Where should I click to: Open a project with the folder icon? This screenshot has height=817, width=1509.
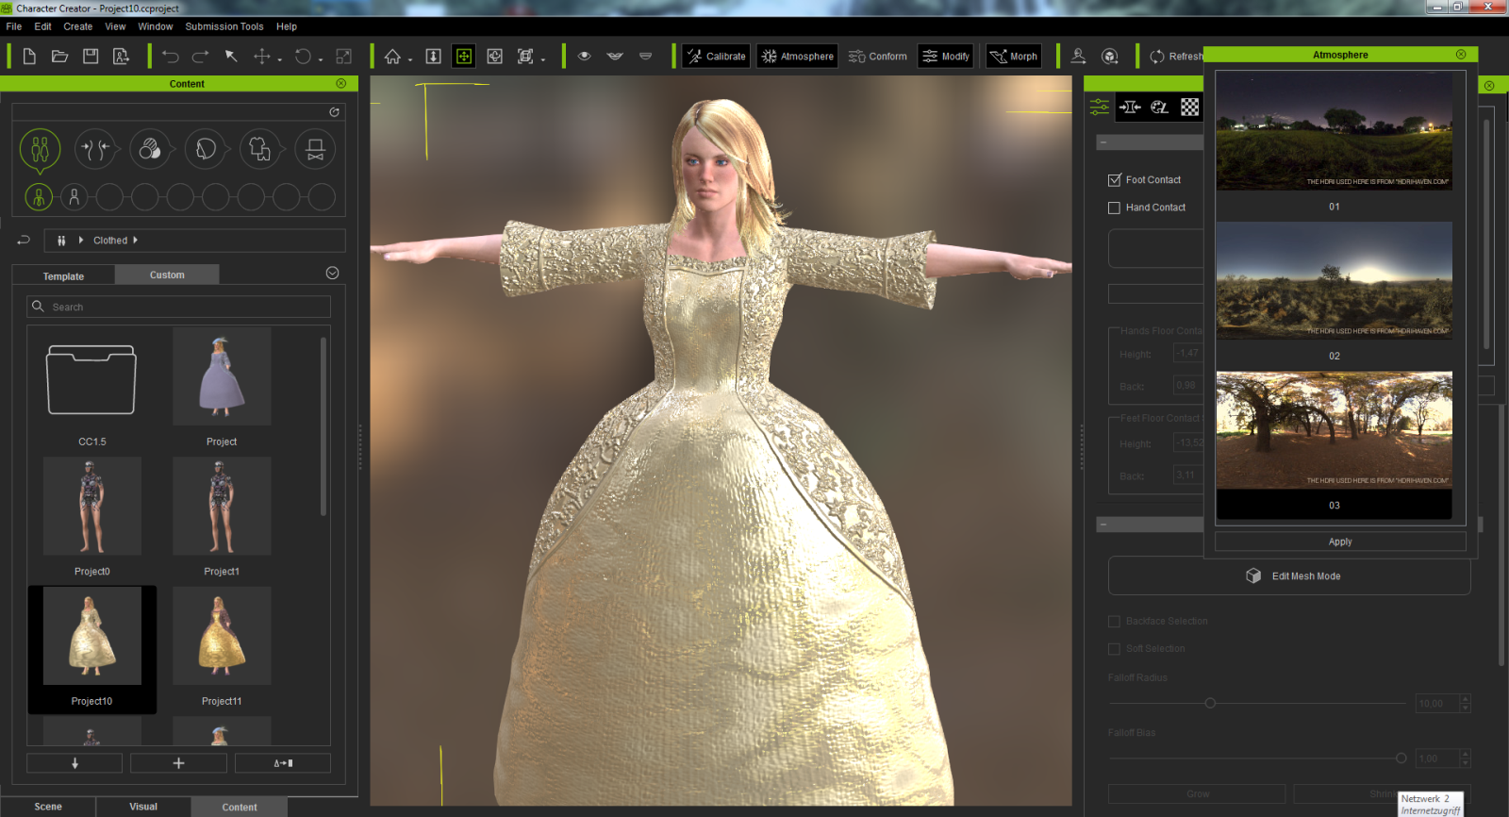point(59,57)
